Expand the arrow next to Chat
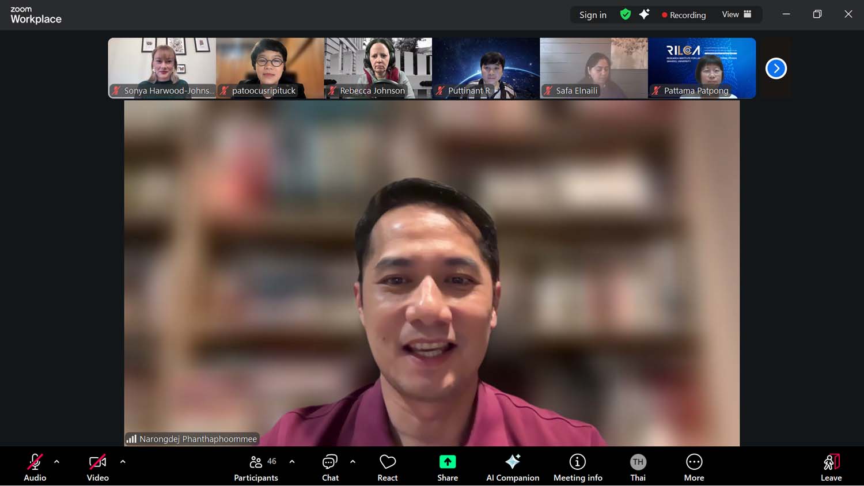The image size is (864, 486). [353, 462]
